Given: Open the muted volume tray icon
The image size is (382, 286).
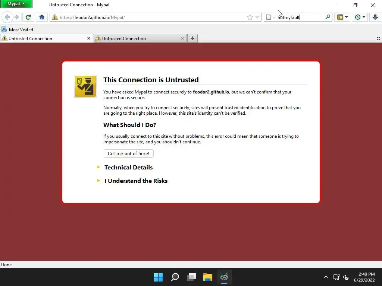Looking at the screenshot, I should click(x=346, y=277).
